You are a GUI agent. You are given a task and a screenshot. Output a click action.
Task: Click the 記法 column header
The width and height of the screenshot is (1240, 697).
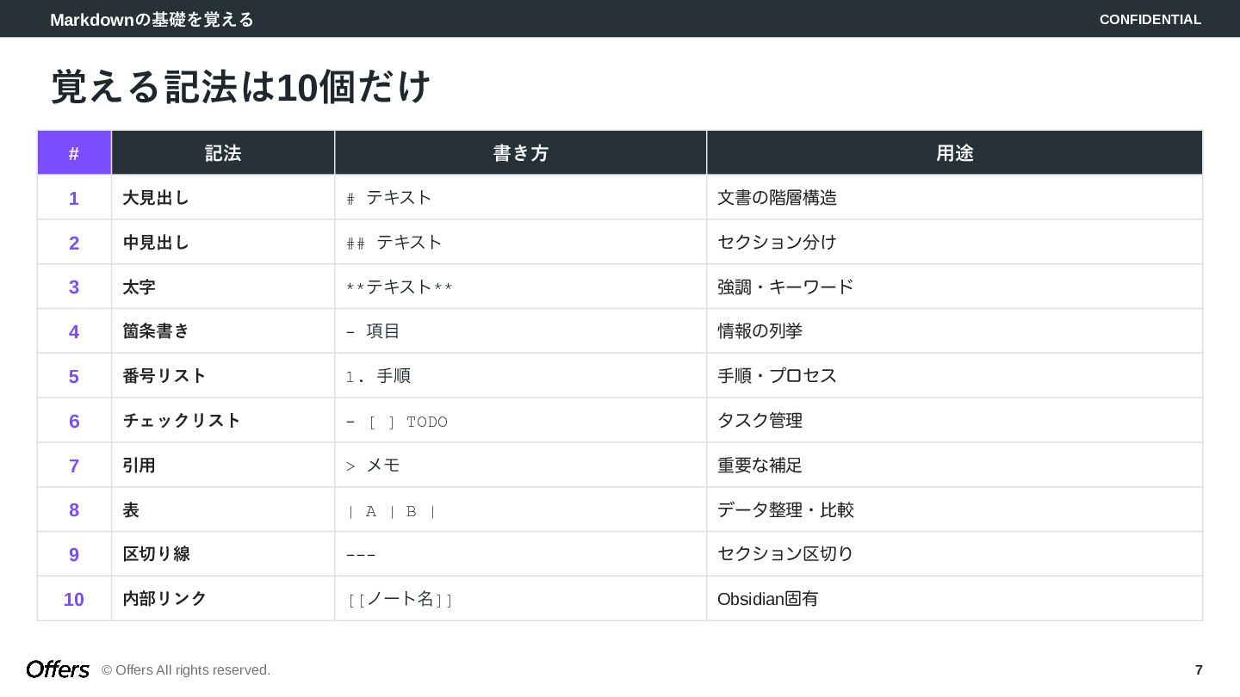click(x=223, y=153)
